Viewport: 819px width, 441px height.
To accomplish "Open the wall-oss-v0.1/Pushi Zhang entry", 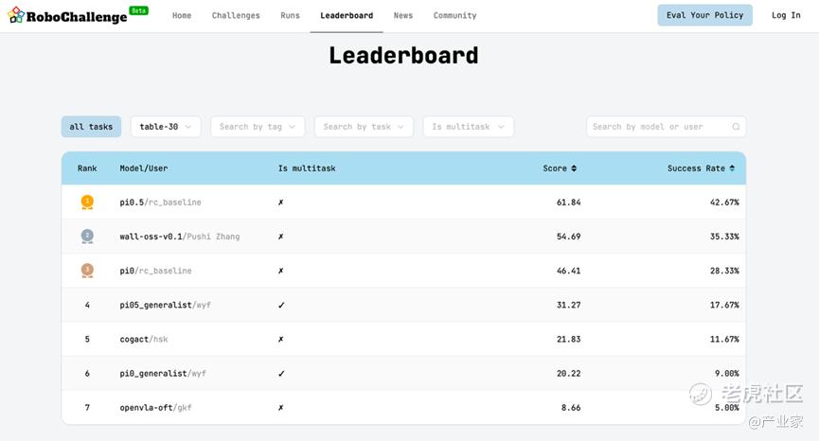I will pos(180,237).
